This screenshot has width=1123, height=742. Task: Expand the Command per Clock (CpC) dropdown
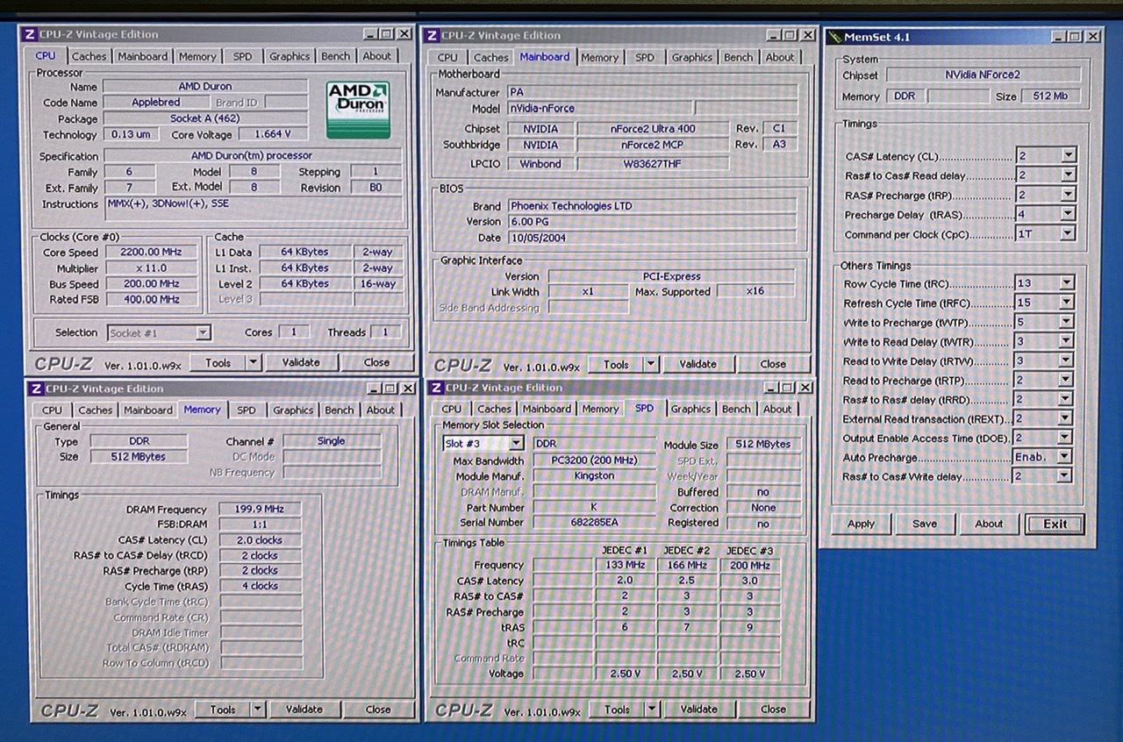point(1068,234)
